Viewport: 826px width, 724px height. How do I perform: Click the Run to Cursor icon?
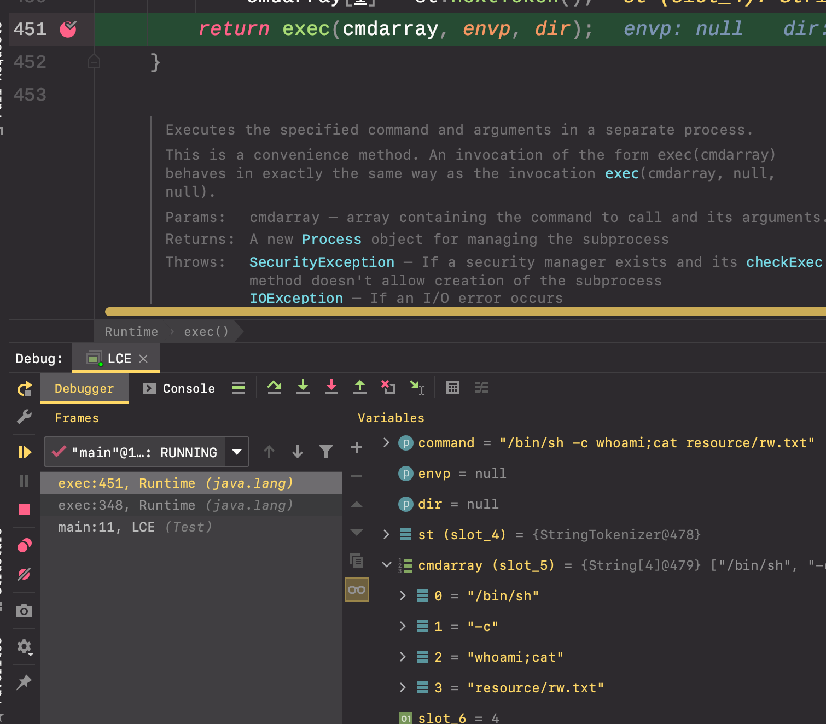(x=417, y=387)
